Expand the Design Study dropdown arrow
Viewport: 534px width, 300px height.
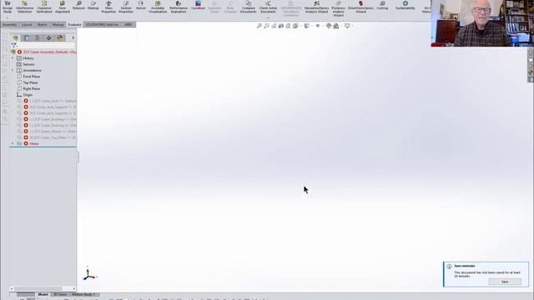point(8,17)
